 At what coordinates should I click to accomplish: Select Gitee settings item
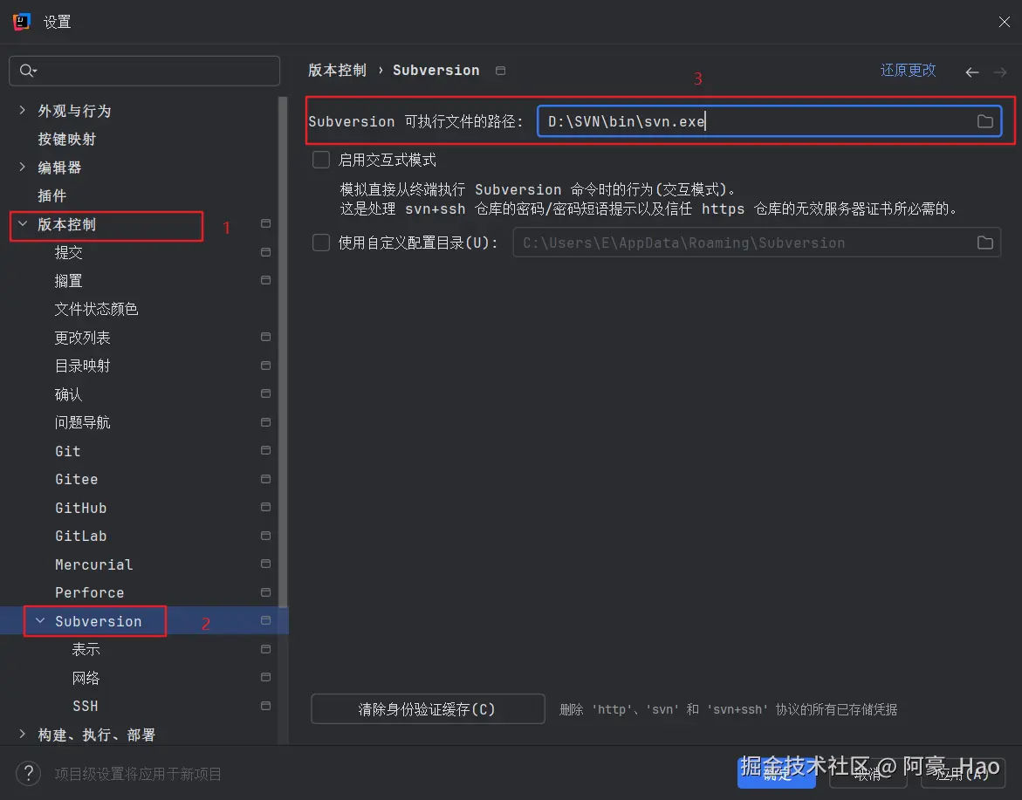coord(76,480)
